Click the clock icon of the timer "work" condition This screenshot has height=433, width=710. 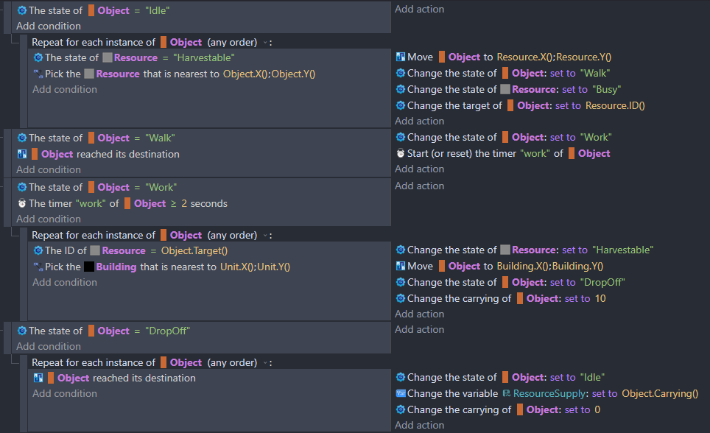[x=22, y=203]
